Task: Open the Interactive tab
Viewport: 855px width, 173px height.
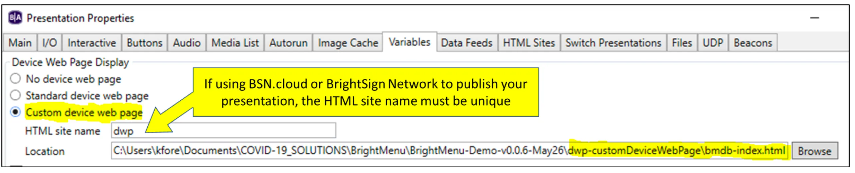Action: click(x=92, y=43)
